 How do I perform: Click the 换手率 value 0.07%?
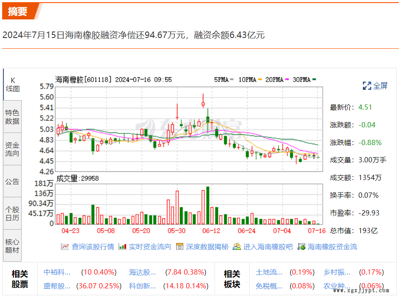[x=368, y=195]
